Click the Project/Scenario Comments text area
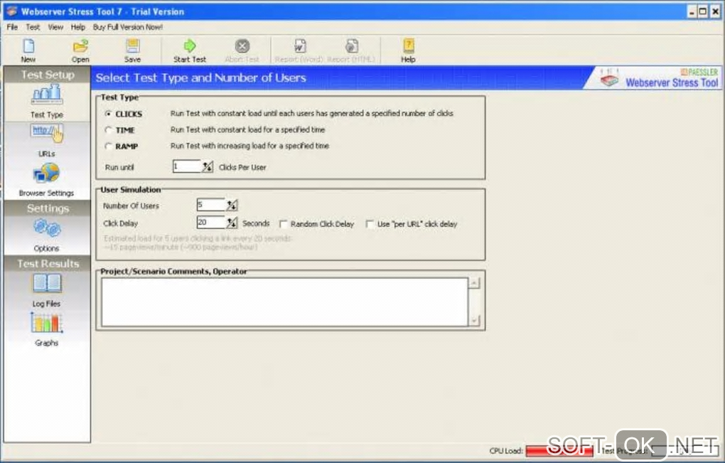Screen dimensions: 725x463 tap(284, 302)
